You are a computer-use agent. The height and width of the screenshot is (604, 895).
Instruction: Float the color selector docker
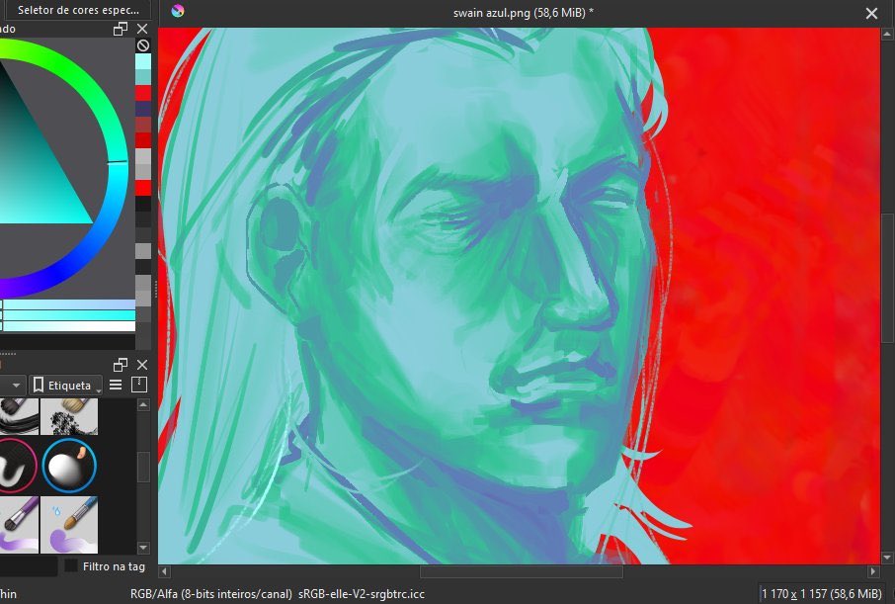(x=121, y=29)
